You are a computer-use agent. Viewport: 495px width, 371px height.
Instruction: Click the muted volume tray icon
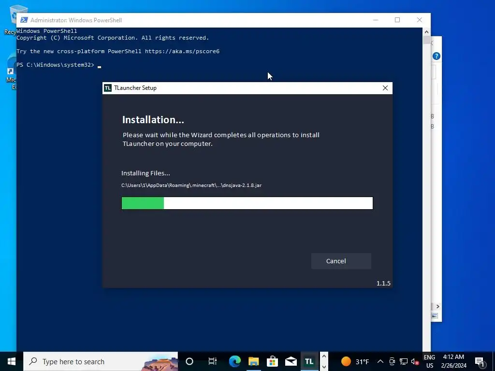415,361
